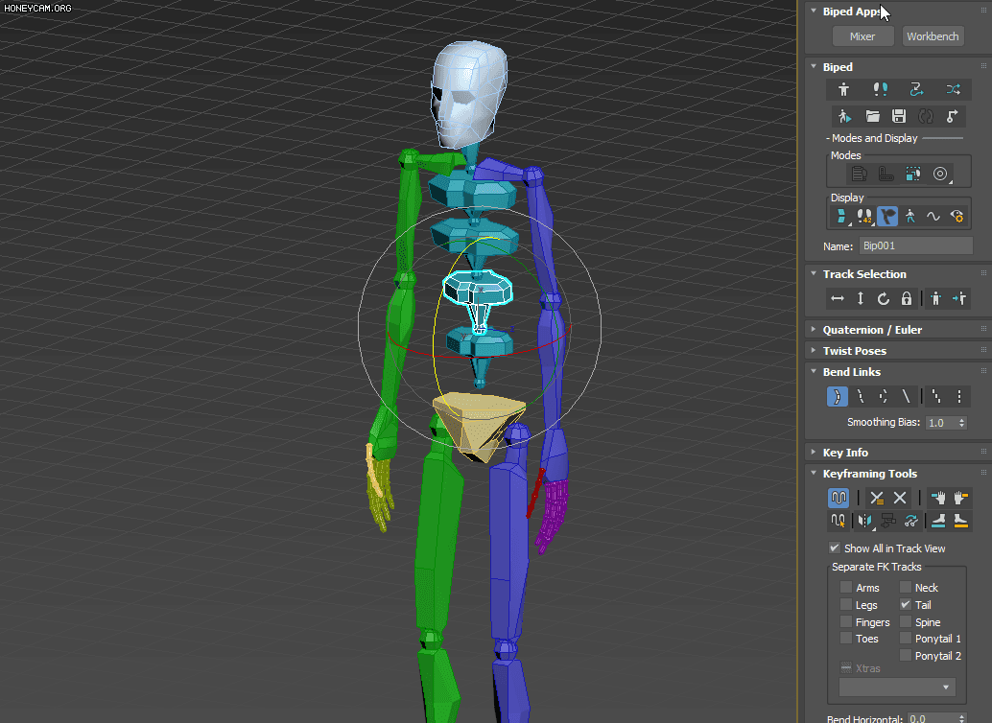Check the Toes FK tracks box
The height and width of the screenshot is (723, 992).
pos(846,639)
